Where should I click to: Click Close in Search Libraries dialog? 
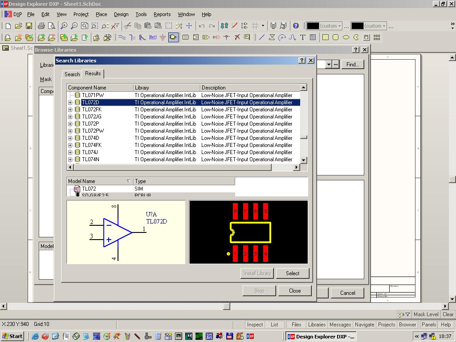coord(295,291)
